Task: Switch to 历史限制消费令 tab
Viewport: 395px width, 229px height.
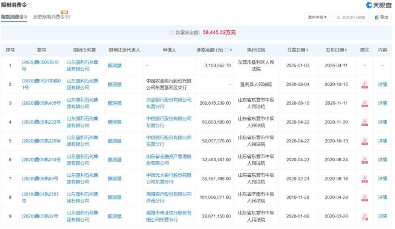Action: pos(52,17)
